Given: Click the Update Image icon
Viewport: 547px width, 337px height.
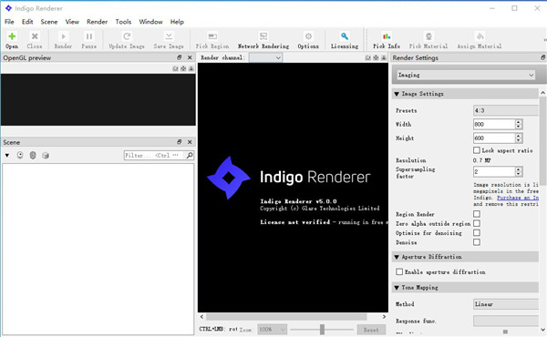Looking at the screenshot, I should 127,36.
